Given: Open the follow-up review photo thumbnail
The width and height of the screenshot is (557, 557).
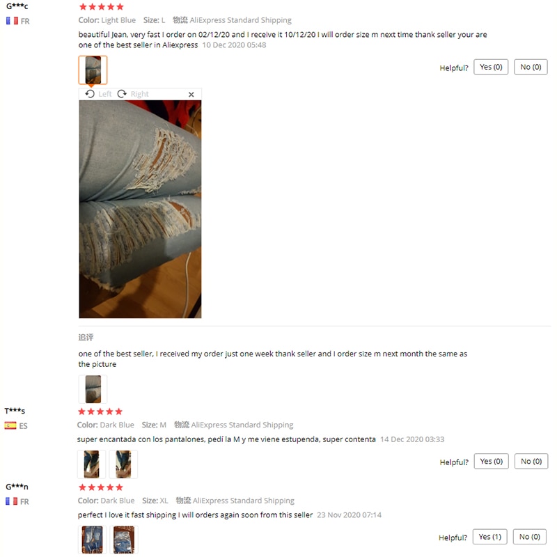Looking at the screenshot, I should click(93, 389).
